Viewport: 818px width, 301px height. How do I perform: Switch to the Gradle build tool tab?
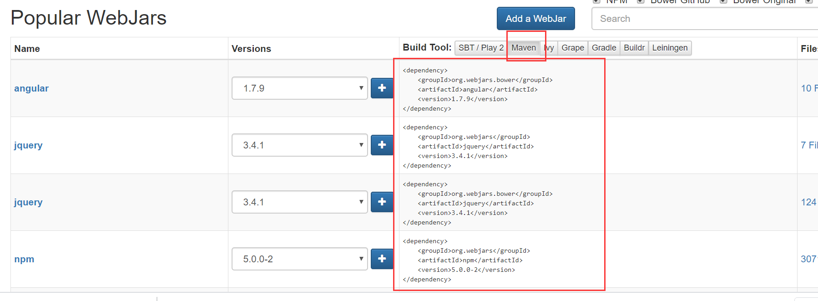click(604, 48)
